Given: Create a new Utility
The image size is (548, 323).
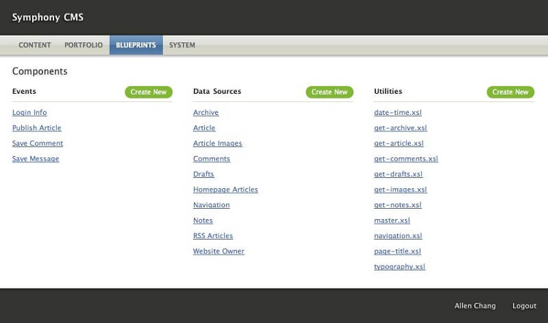Looking at the screenshot, I should [510, 92].
